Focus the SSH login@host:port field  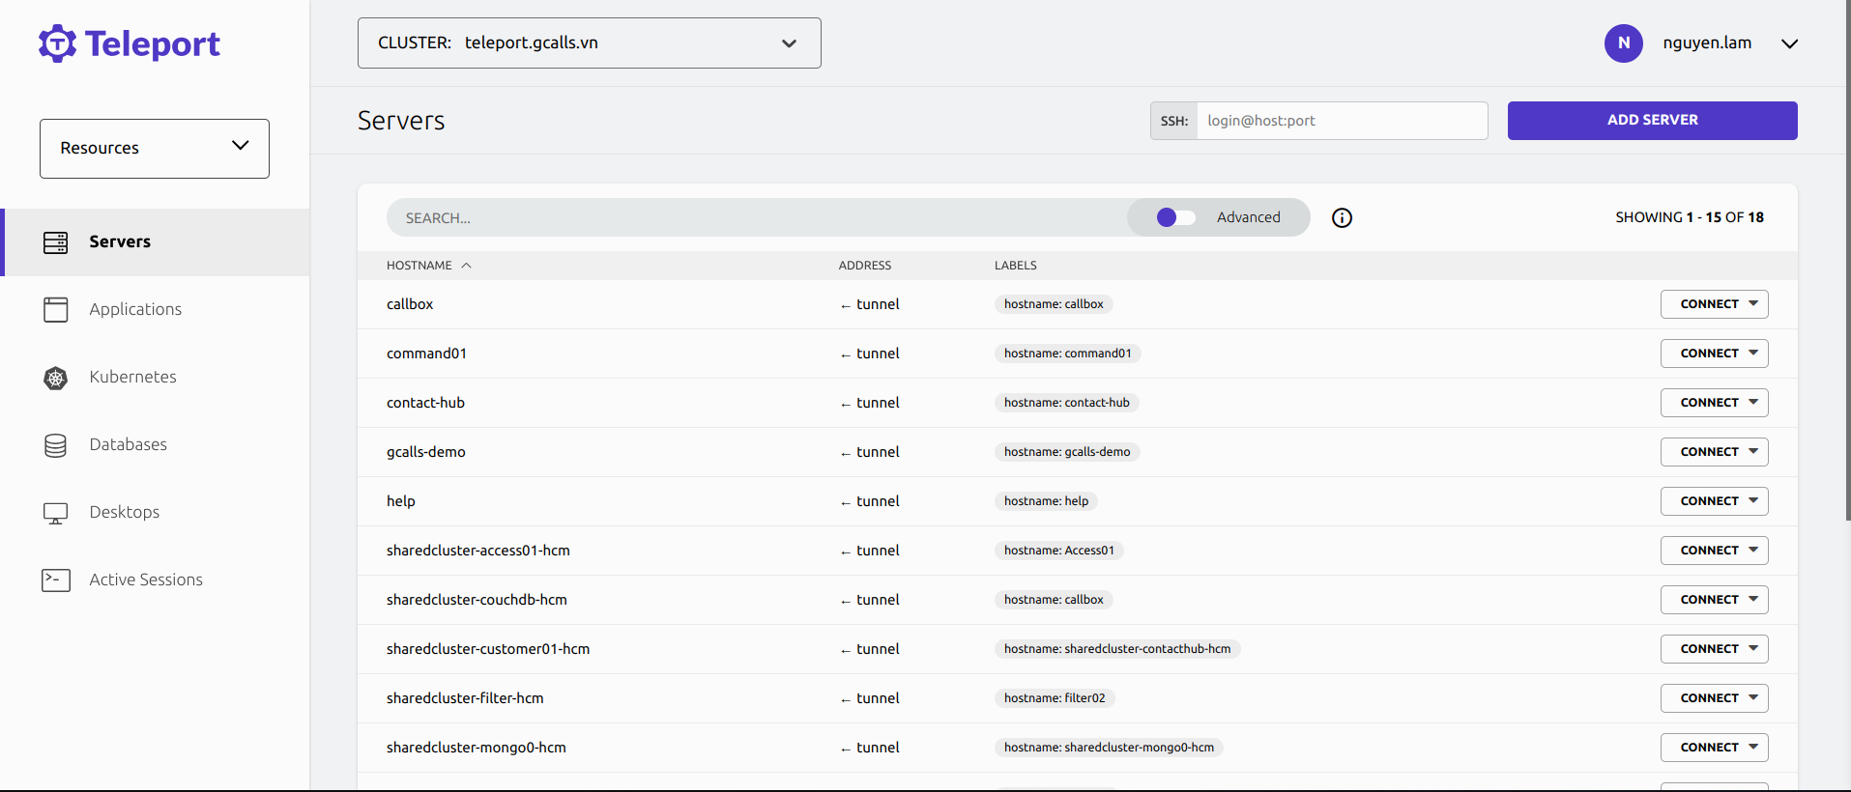tap(1341, 121)
